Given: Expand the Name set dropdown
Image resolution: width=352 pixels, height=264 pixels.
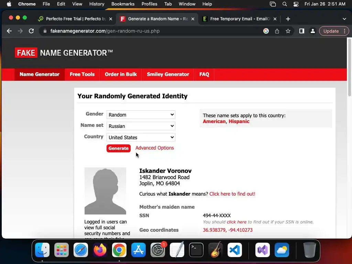Looking at the screenshot, I should [x=141, y=126].
